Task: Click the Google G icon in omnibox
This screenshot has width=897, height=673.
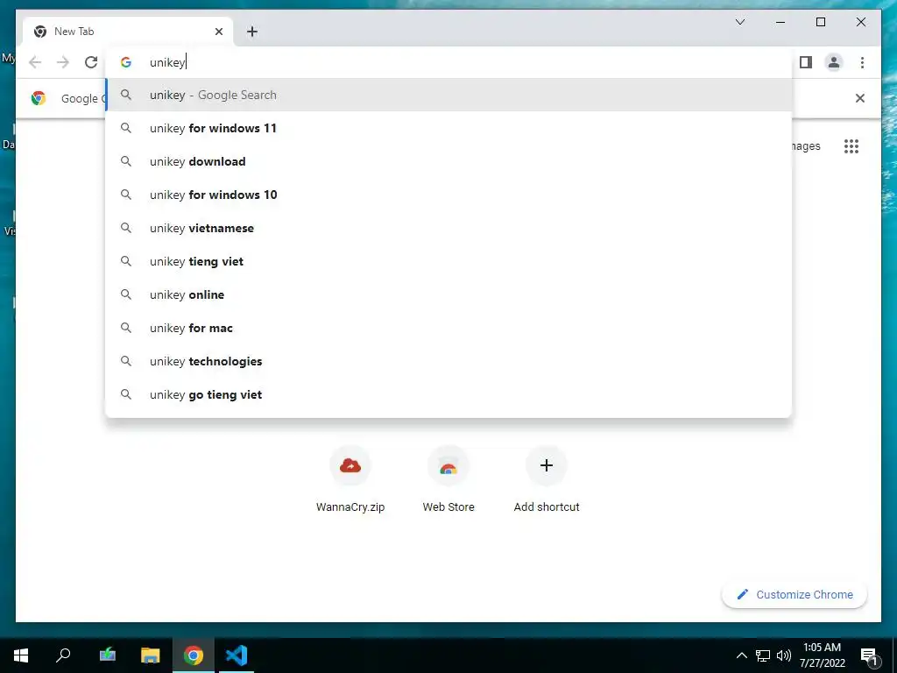Action: coord(126,62)
